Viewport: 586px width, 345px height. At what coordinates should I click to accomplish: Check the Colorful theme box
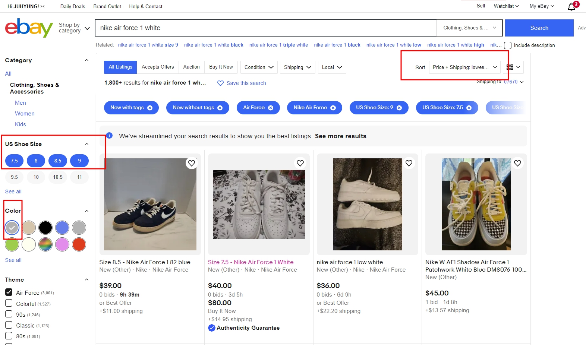(9, 303)
